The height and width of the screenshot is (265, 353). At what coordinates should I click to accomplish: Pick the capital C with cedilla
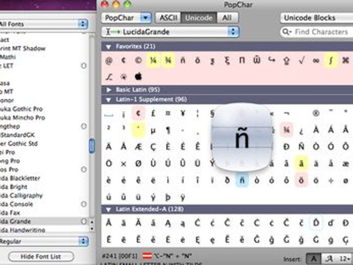(153, 147)
